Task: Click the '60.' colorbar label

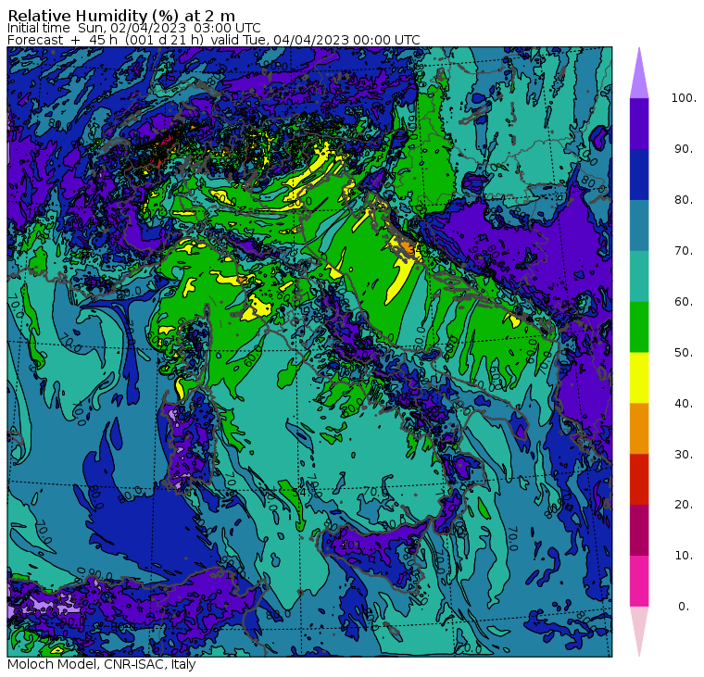Action: [684, 302]
